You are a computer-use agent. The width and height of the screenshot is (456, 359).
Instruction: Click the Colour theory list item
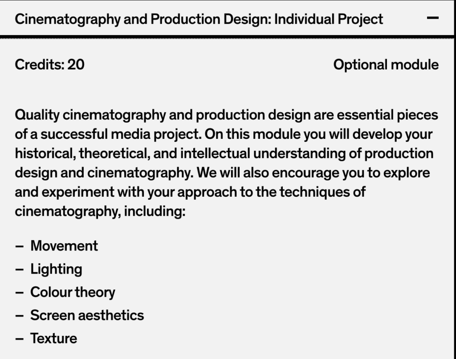pyautogui.click(x=73, y=292)
